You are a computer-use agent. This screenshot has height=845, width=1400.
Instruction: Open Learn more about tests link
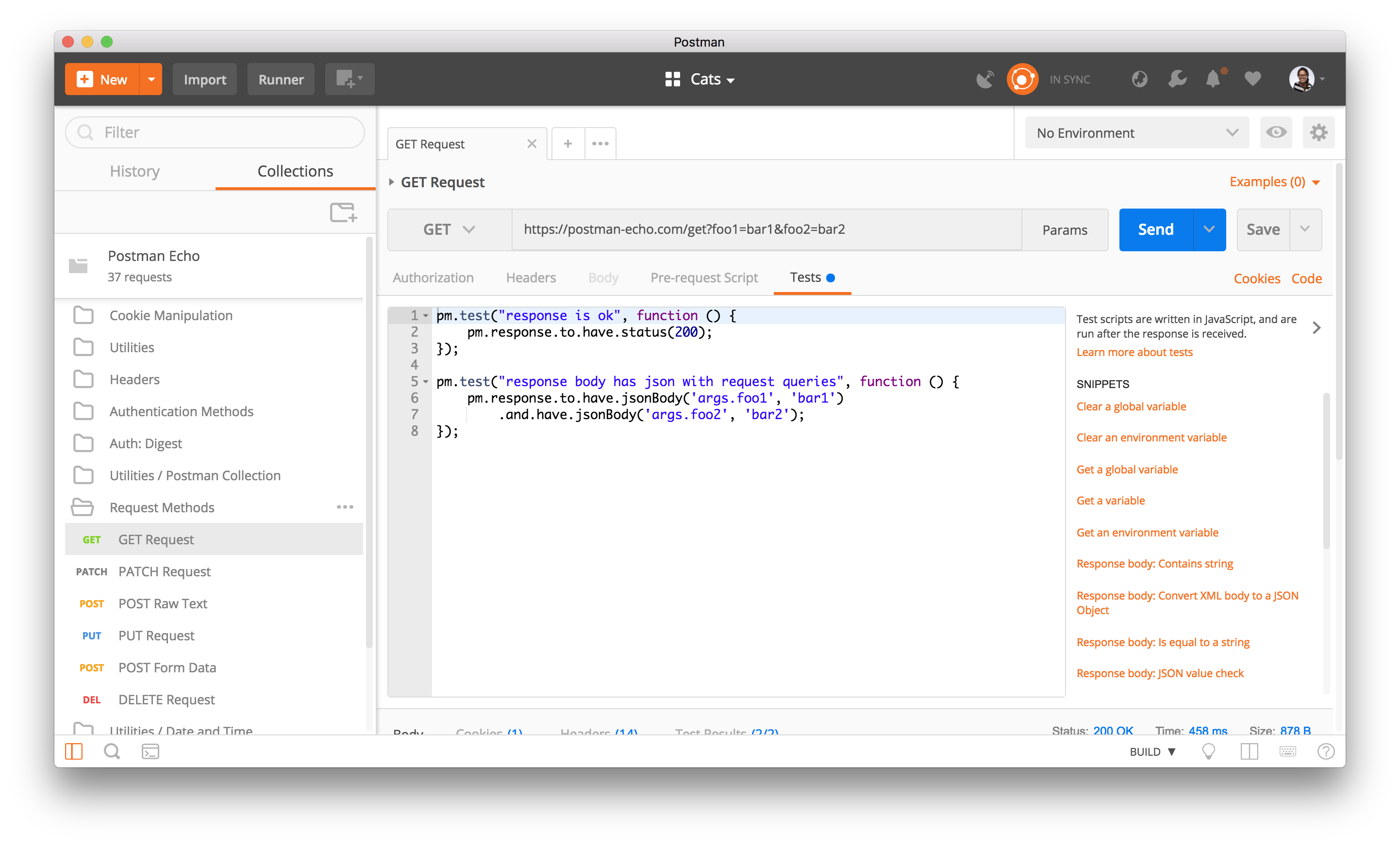point(1134,352)
